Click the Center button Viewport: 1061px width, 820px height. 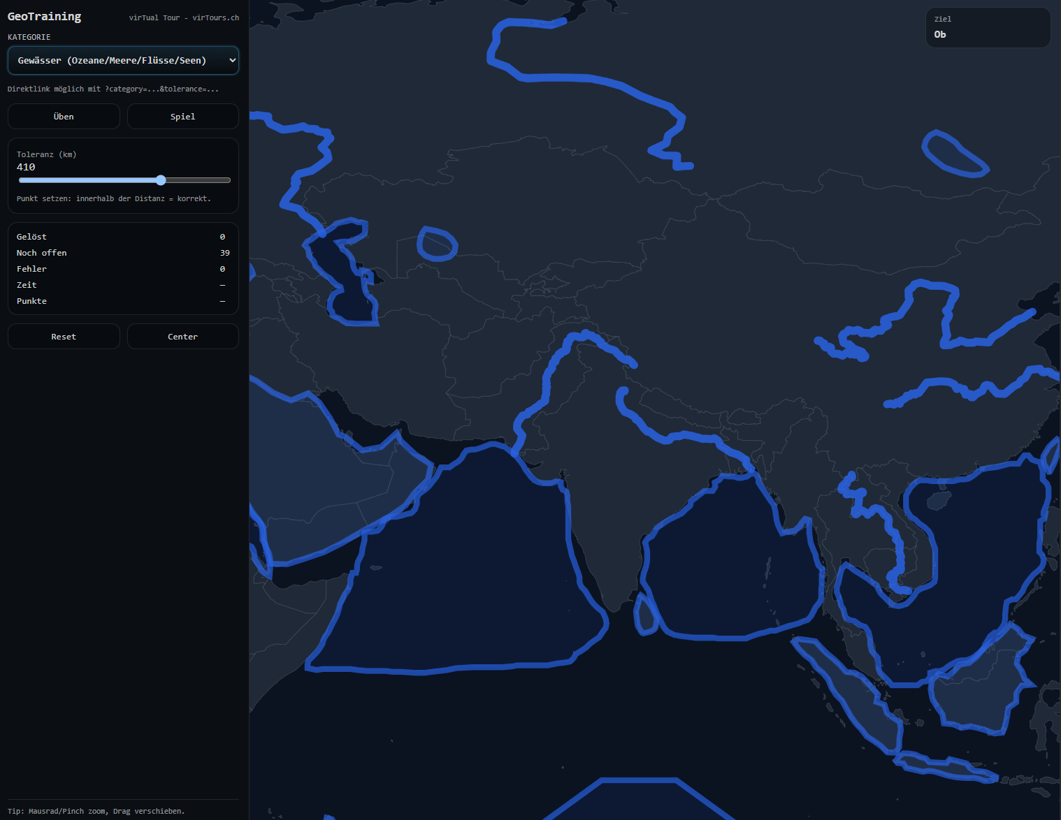tap(183, 337)
